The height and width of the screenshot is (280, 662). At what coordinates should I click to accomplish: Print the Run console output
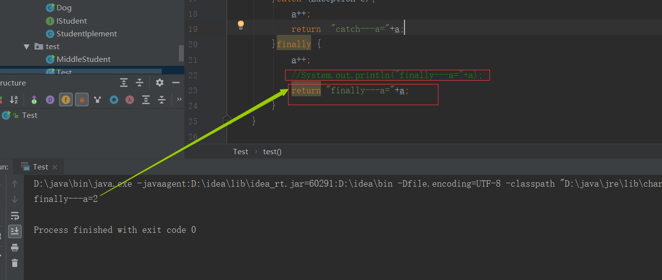pos(15,247)
